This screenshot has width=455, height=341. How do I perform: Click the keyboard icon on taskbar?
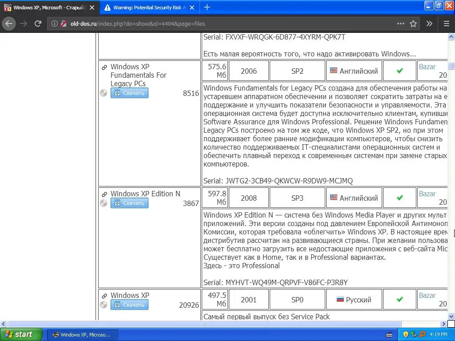[389, 335]
